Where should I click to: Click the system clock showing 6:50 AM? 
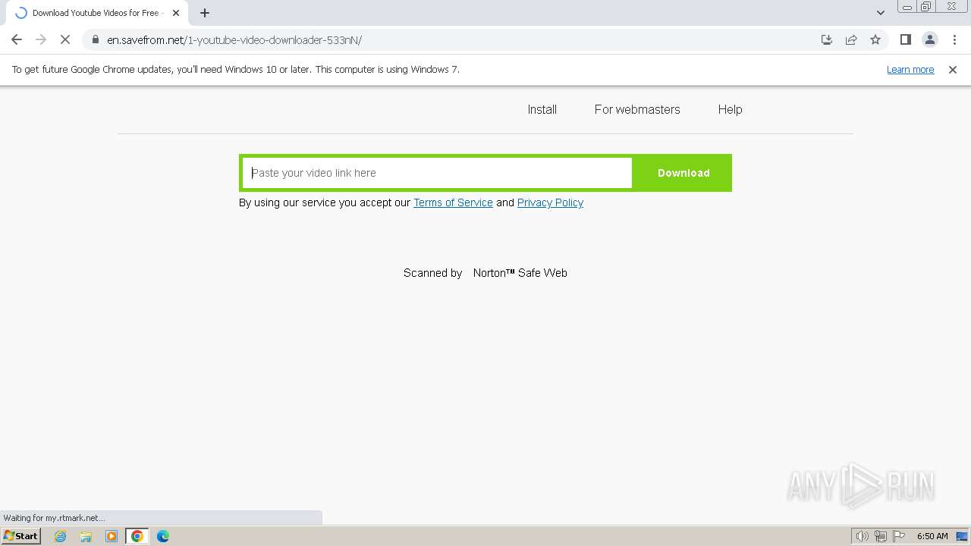tap(932, 536)
